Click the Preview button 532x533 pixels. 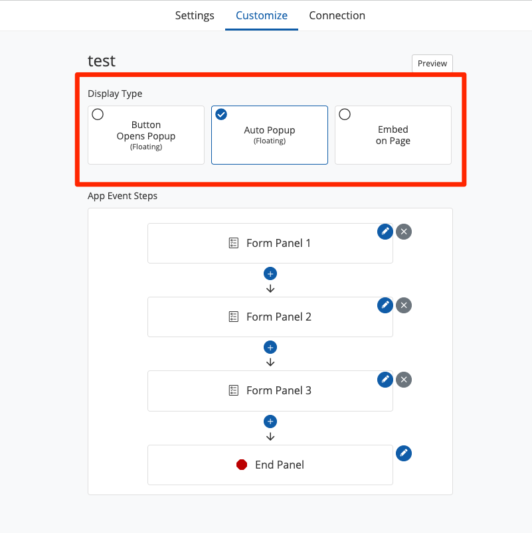[x=432, y=64]
